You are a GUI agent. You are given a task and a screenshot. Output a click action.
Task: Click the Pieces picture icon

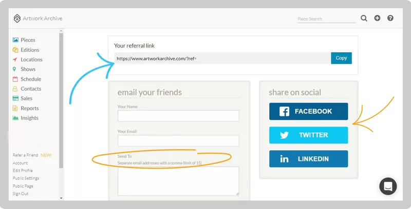coord(15,40)
